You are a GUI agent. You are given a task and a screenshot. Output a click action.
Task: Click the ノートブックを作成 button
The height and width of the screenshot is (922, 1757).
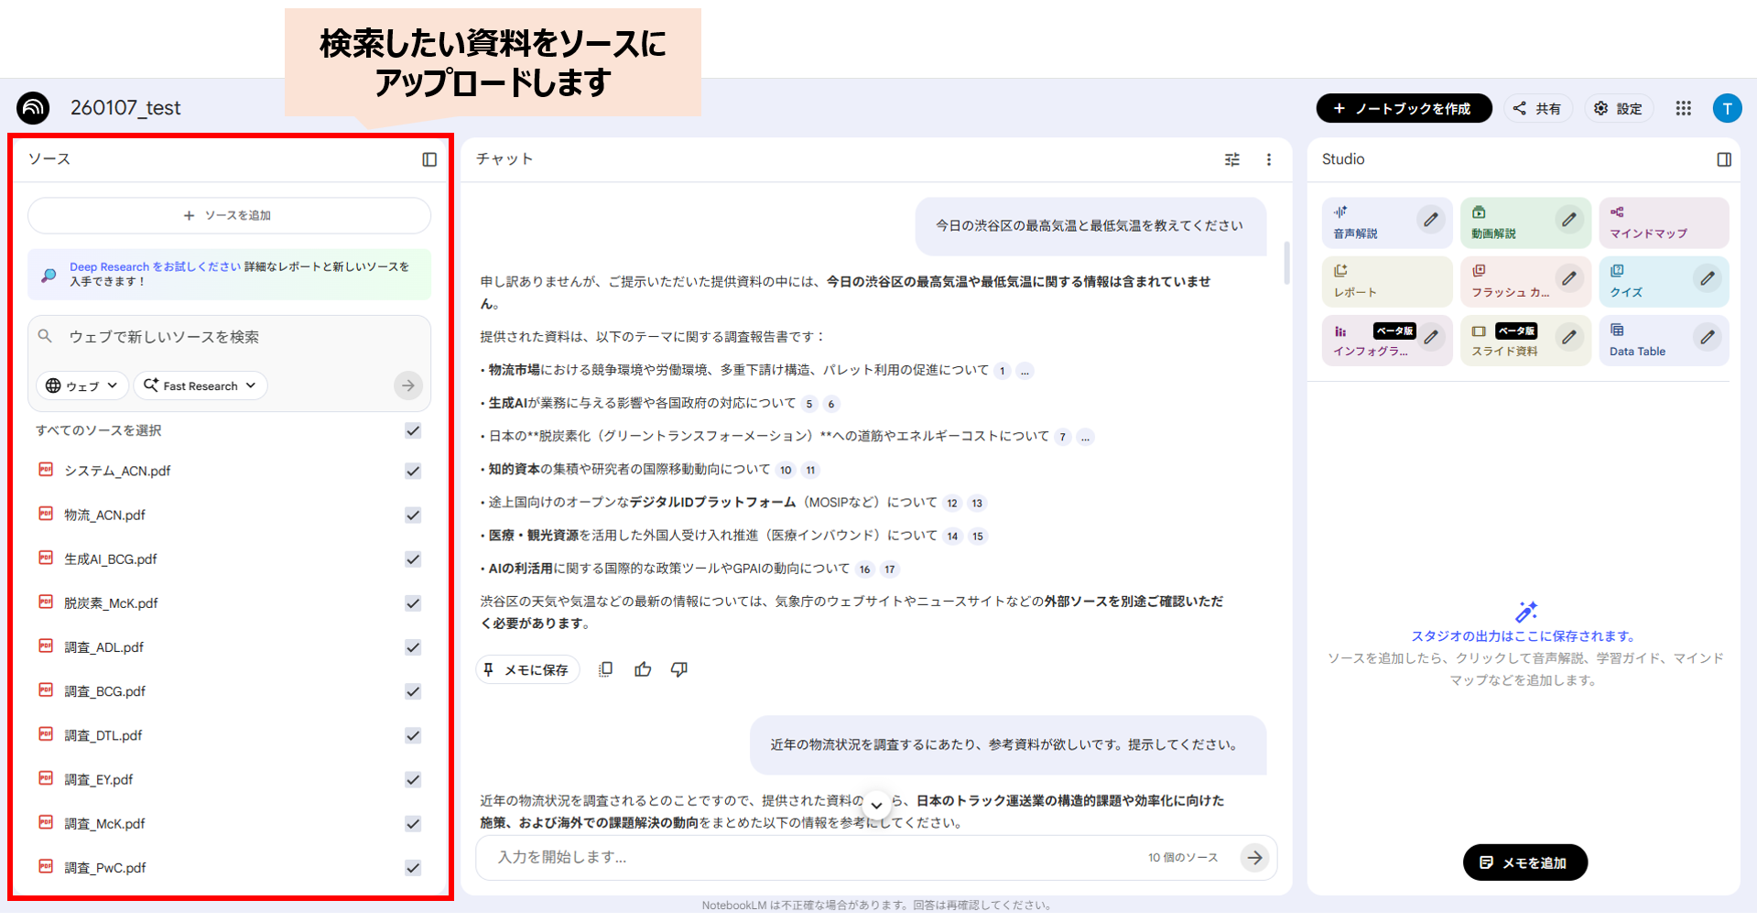[1403, 108]
